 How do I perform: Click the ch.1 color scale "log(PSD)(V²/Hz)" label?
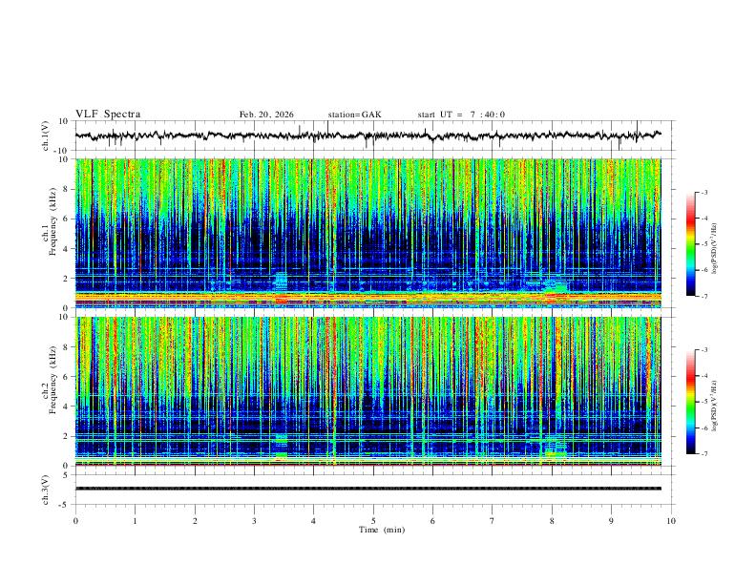pyautogui.click(x=715, y=248)
